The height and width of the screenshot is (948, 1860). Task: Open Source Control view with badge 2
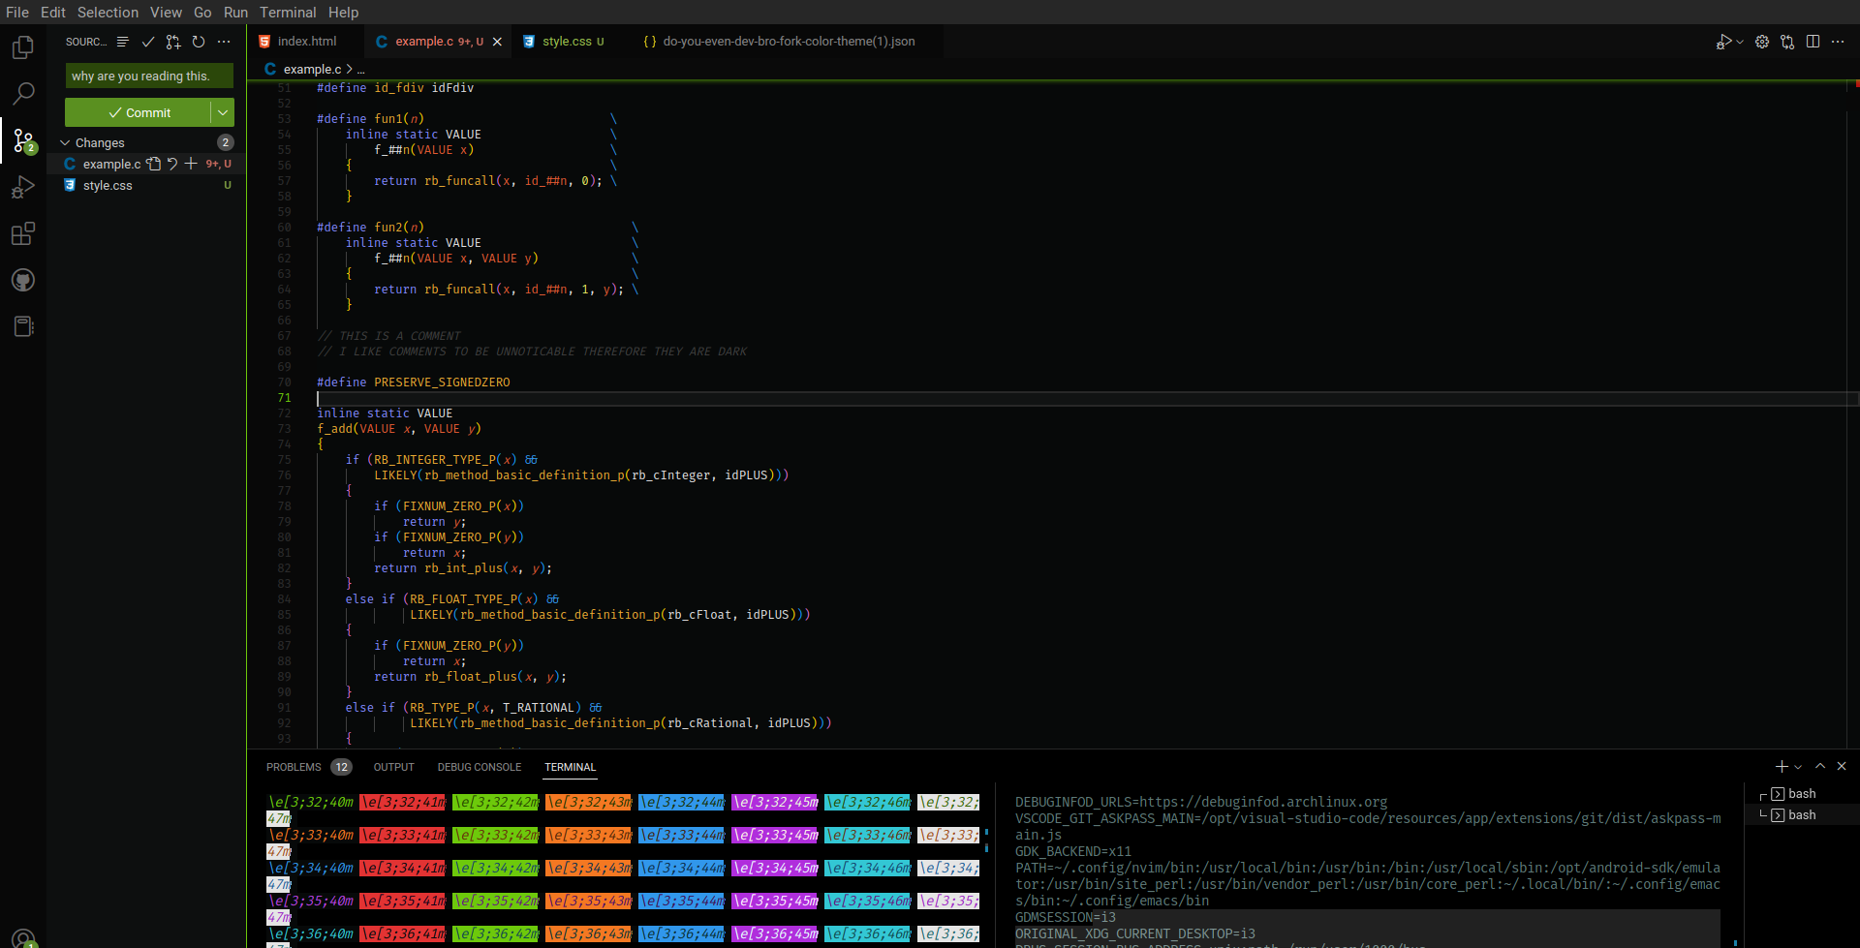coord(23,141)
